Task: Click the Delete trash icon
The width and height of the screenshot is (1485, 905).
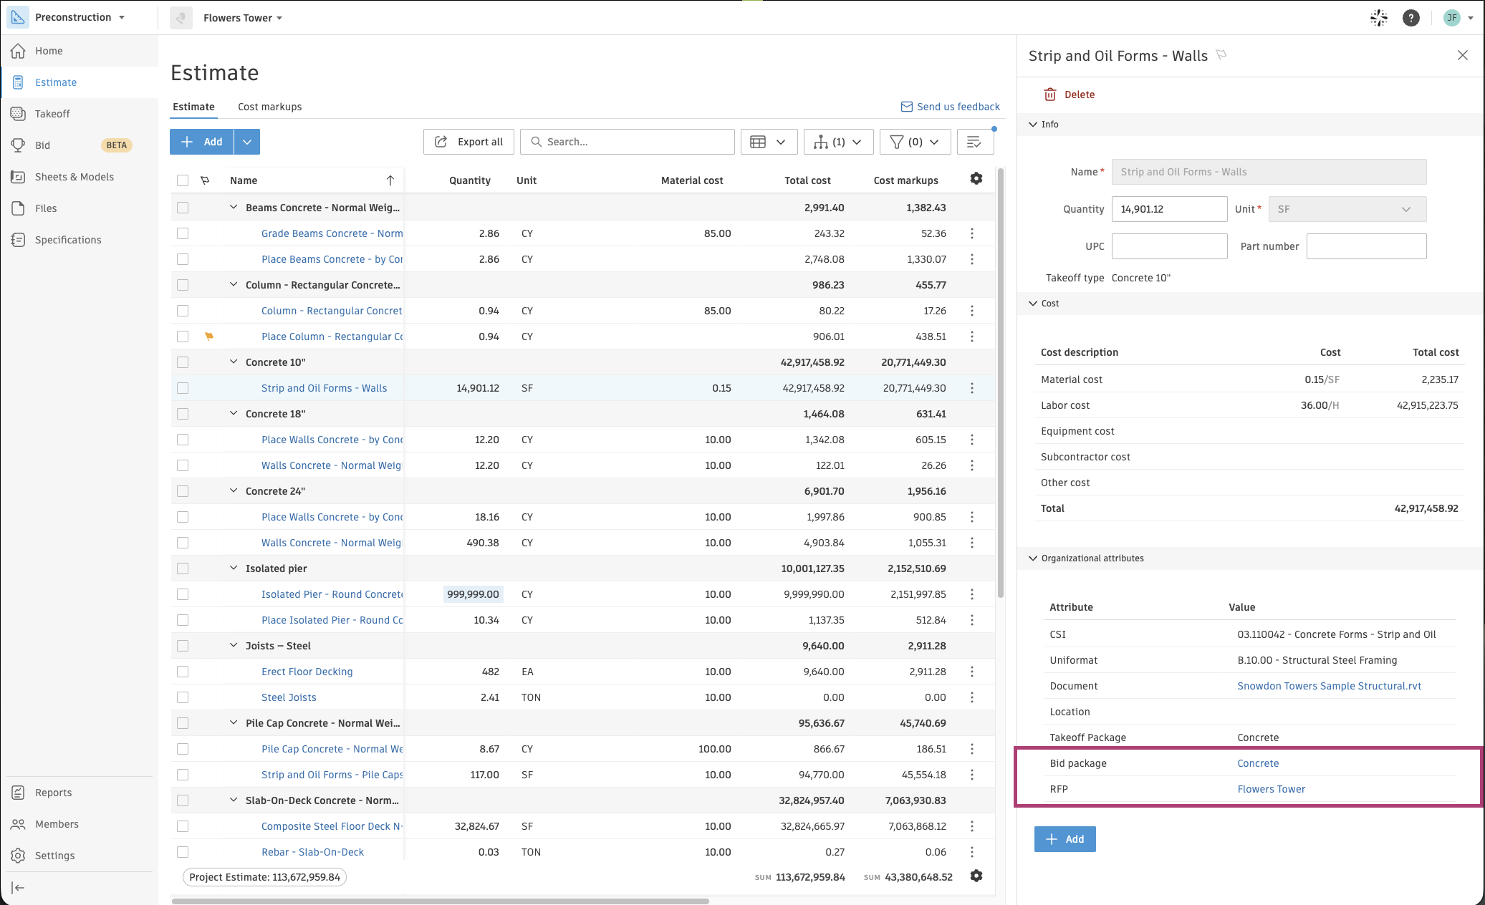Action: tap(1050, 95)
